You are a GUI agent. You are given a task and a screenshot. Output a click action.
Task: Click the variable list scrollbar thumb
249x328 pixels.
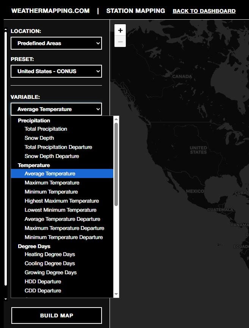coord(116,164)
